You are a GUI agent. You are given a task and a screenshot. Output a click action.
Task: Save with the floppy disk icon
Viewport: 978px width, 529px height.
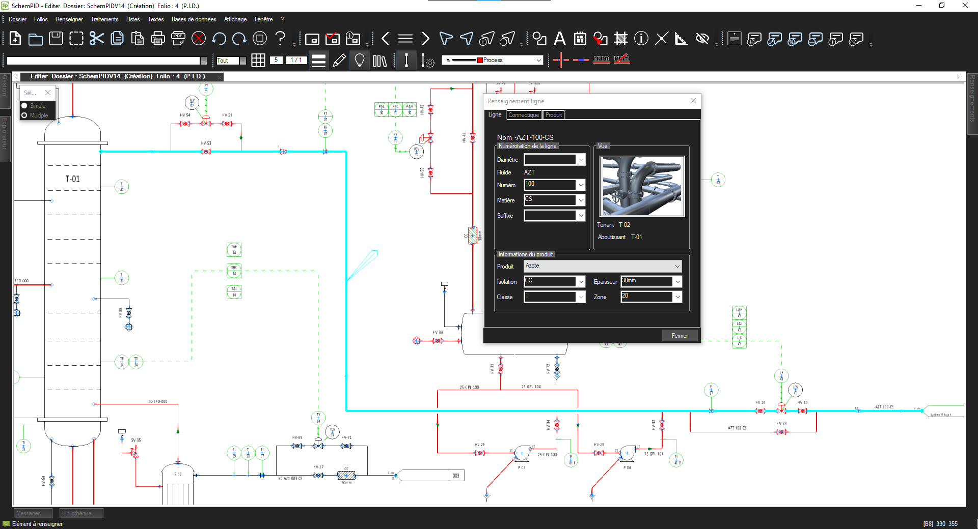click(56, 38)
